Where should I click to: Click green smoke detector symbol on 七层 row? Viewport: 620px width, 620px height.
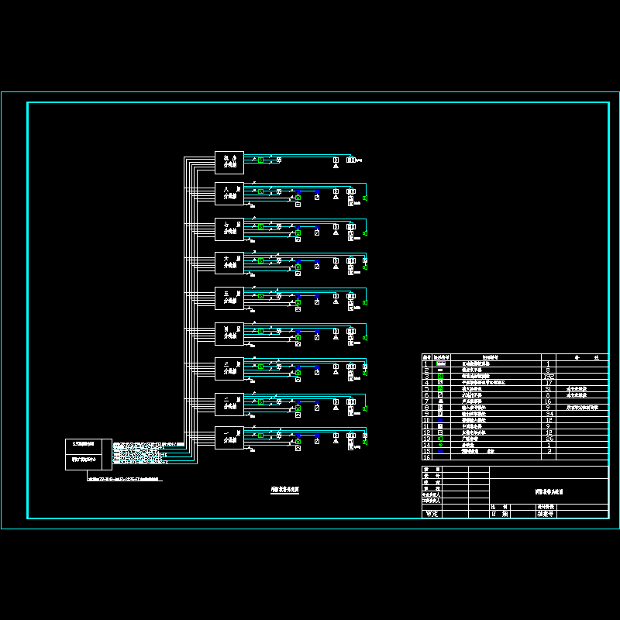[260, 226]
